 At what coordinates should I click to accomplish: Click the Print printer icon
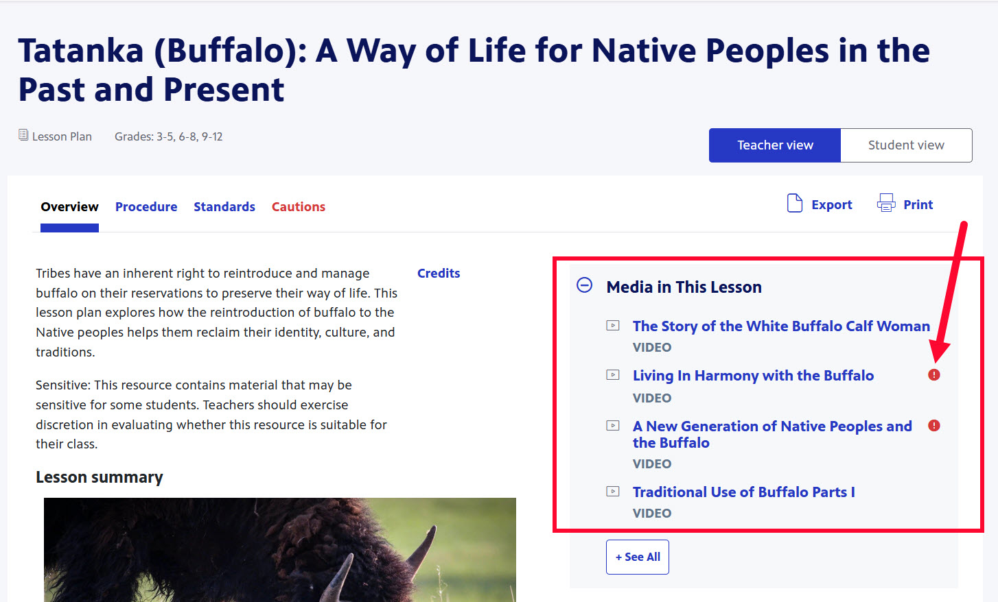(886, 204)
